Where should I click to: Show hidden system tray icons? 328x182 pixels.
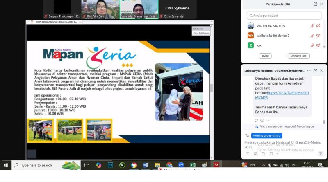tap(264, 165)
